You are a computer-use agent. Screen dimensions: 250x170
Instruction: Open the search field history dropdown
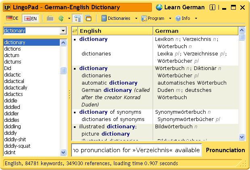pyautogui.click(x=63, y=31)
